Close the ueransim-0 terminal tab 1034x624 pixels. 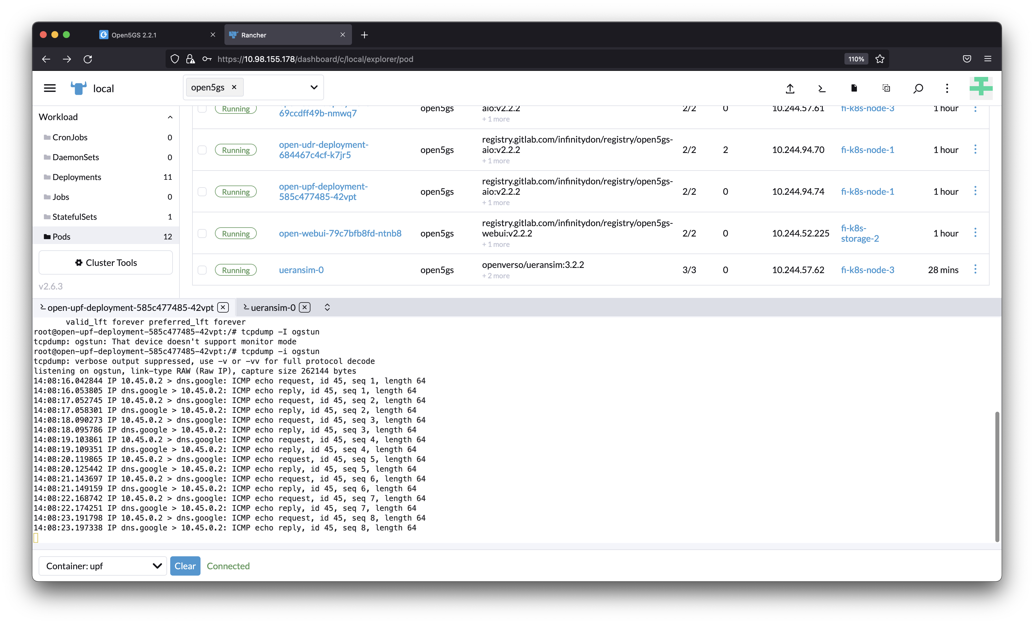(305, 308)
